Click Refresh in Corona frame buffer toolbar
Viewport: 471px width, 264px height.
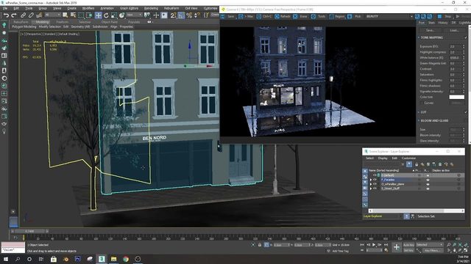(x=283, y=16)
